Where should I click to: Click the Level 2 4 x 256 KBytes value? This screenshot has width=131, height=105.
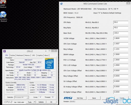[42, 90]
